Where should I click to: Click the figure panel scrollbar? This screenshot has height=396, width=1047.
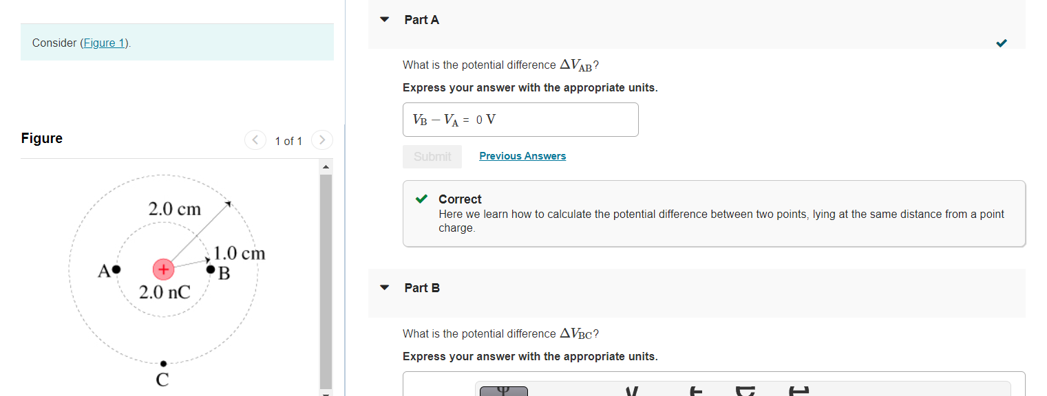[324, 275]
